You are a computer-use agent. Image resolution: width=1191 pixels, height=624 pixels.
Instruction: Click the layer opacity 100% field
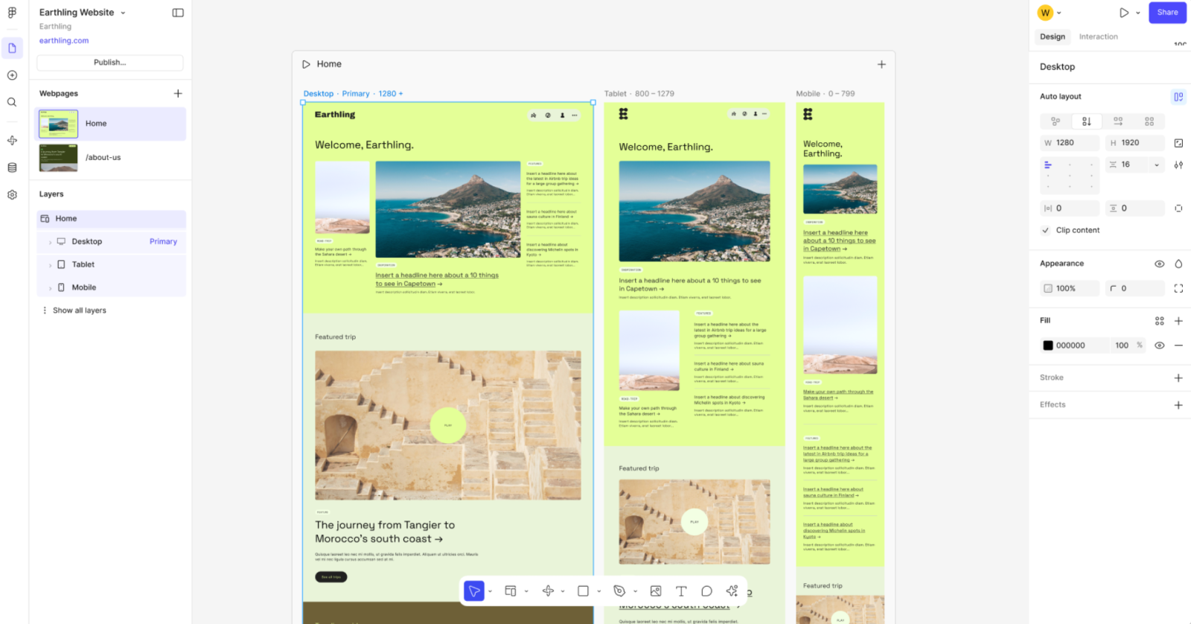pyautogui.click(x=1069, y=288)
